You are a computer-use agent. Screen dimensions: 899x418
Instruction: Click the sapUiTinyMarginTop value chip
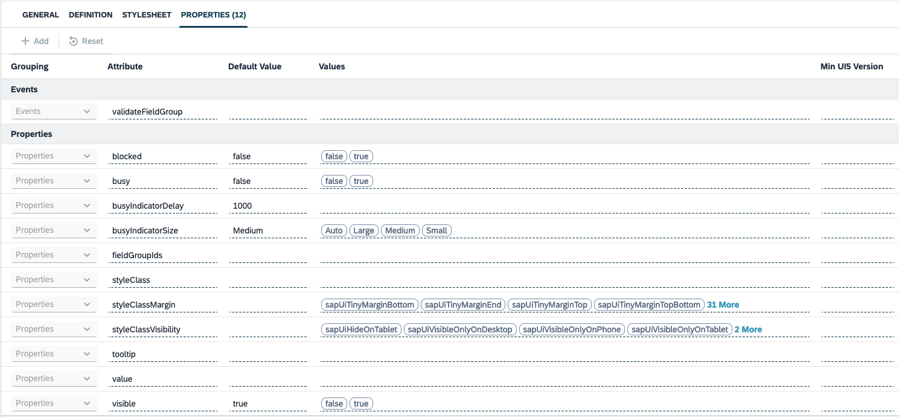click(x=549, y=304)
